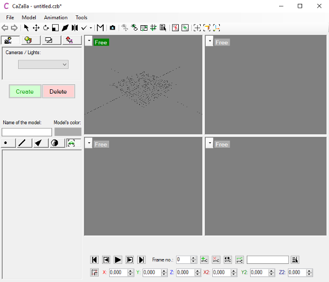Open the Cameras / Lights dropdown

pos(43,64)
